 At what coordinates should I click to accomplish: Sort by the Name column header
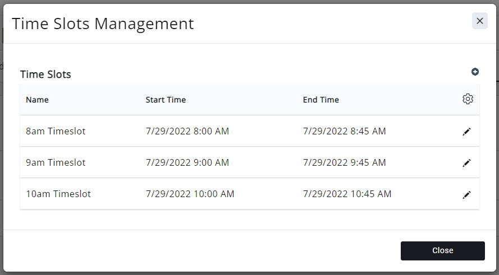point(37,100)
